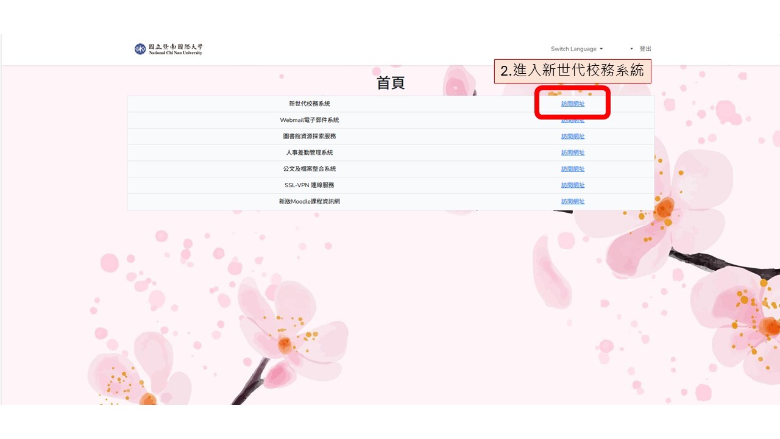Click the red-boxed 訪問網址 highlighted link
This screenshot has height=439, width=780.
coord(572,104)
